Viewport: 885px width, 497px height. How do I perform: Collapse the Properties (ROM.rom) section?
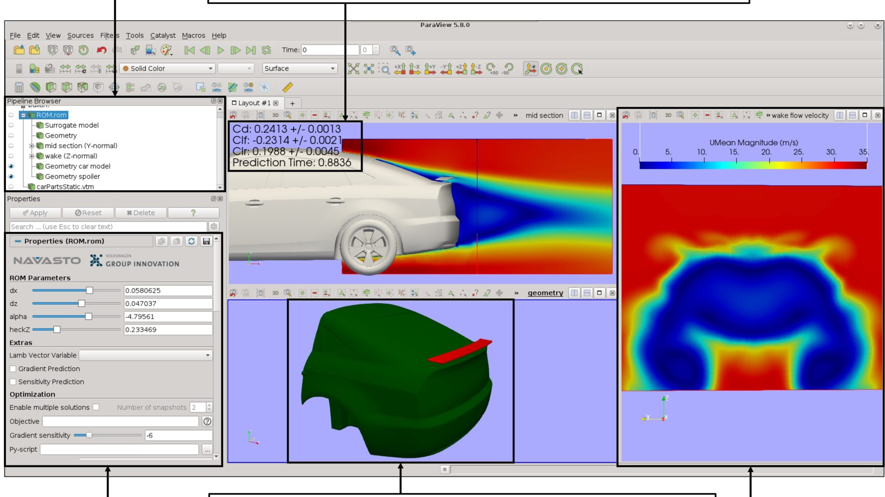pyautogui.click(x=18, y=241)
